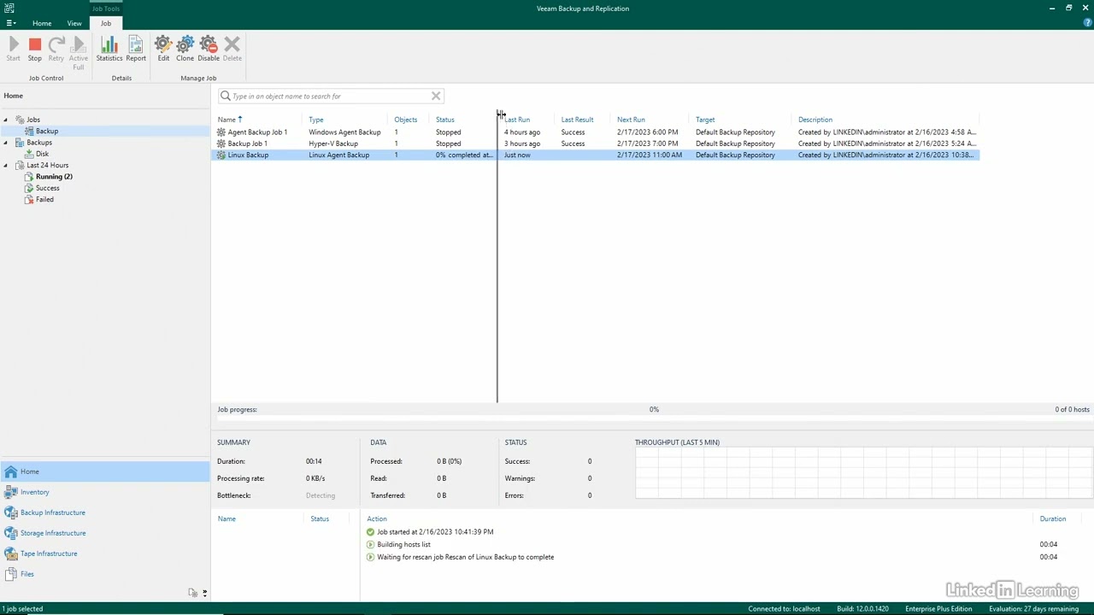
Task: Click the Retry job icon
Action: pos(56,44)
